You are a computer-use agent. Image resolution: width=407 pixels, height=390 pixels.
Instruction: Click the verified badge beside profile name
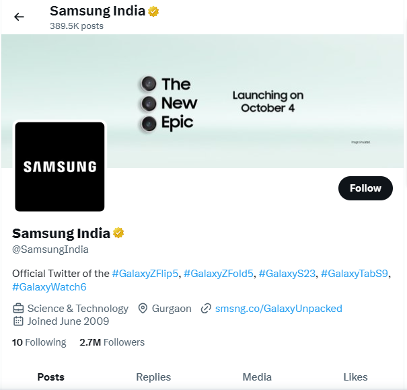click(118, 233)
